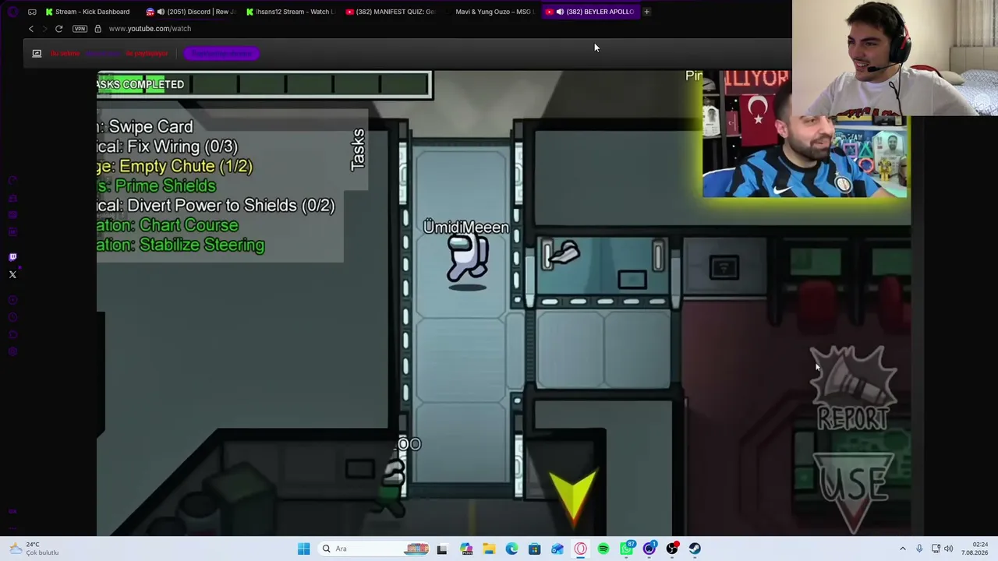Screen dimensions: 998x561
Task: Open volume control in system tray
Action: (x=948, y=549)
